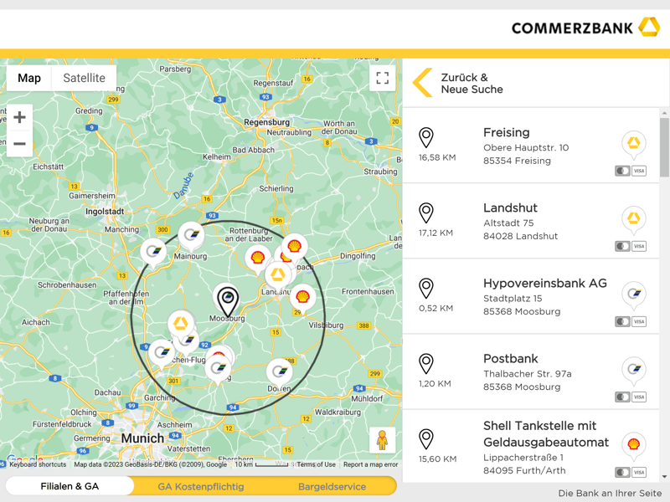Toggle the switch in Hypovereinsbank AG entry
Screen dimensions: 670x502
tap(622, 321)
